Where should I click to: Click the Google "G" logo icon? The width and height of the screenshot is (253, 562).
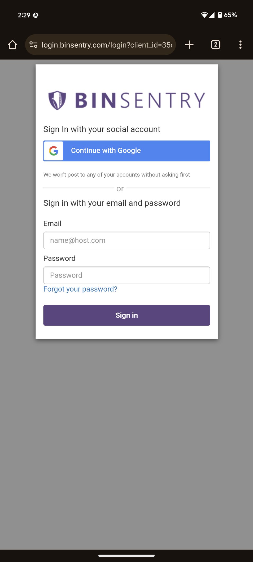click(53, 151)
